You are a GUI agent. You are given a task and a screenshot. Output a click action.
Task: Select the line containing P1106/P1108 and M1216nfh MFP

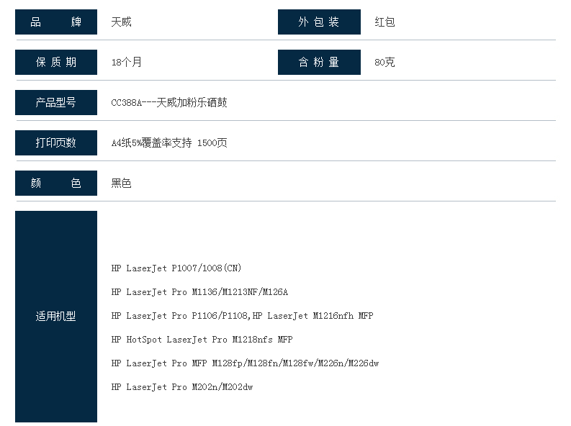point(242,316)
